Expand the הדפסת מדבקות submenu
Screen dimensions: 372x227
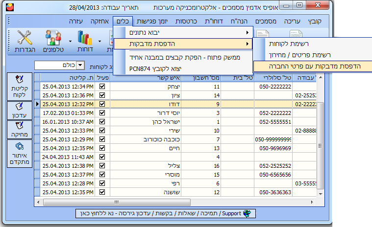point(247,44)
